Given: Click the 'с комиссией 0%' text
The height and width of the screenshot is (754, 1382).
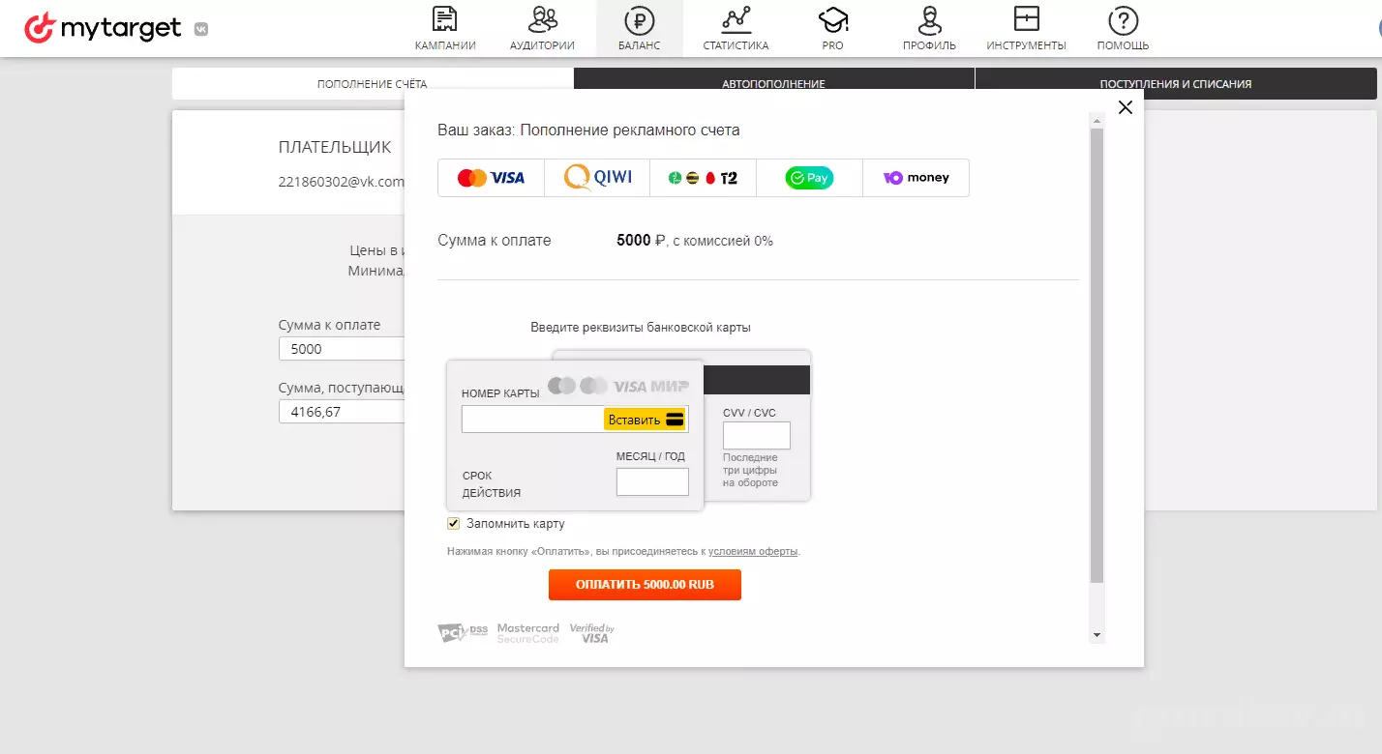Looking at the screenshot, I should [x=722, y=241].
